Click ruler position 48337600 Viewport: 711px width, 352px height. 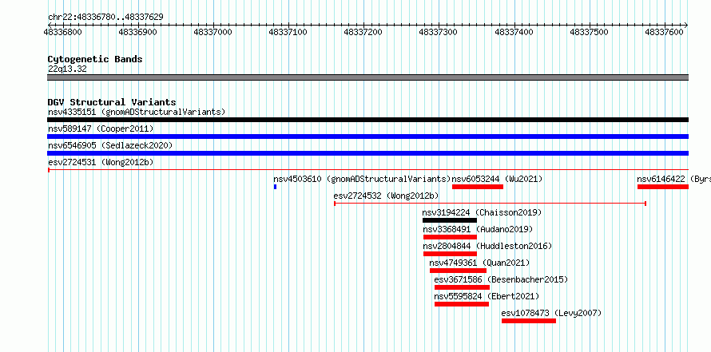coord(665,32)
